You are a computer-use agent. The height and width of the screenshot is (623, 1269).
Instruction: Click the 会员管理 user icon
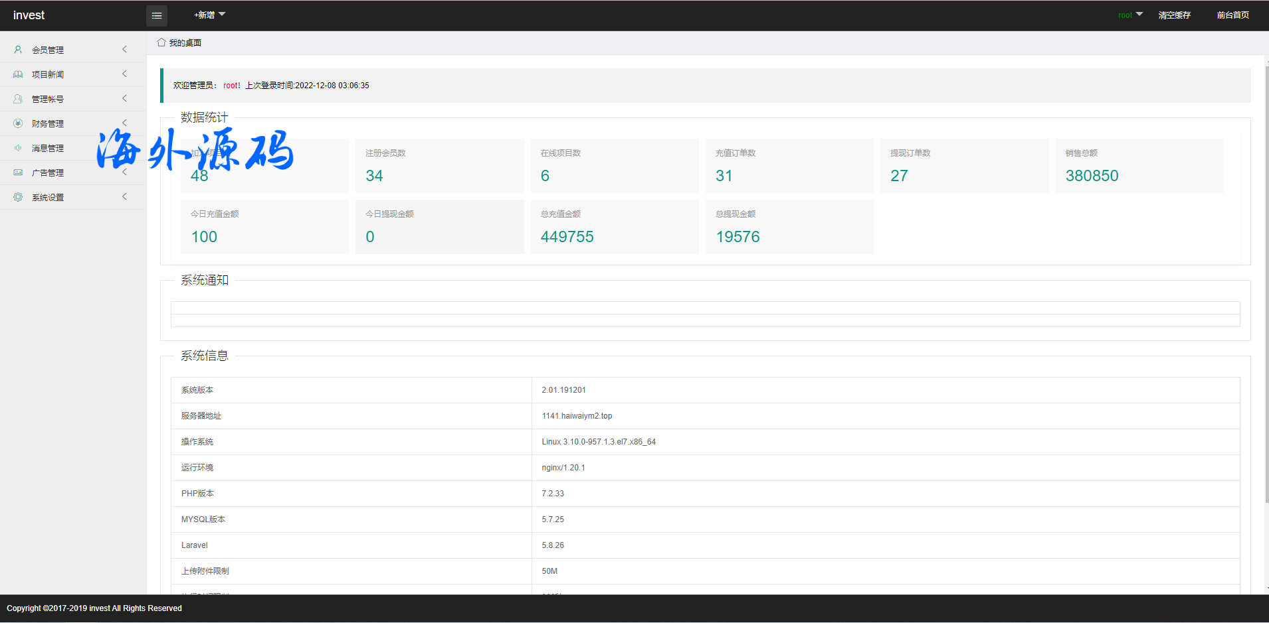(18, 50)
